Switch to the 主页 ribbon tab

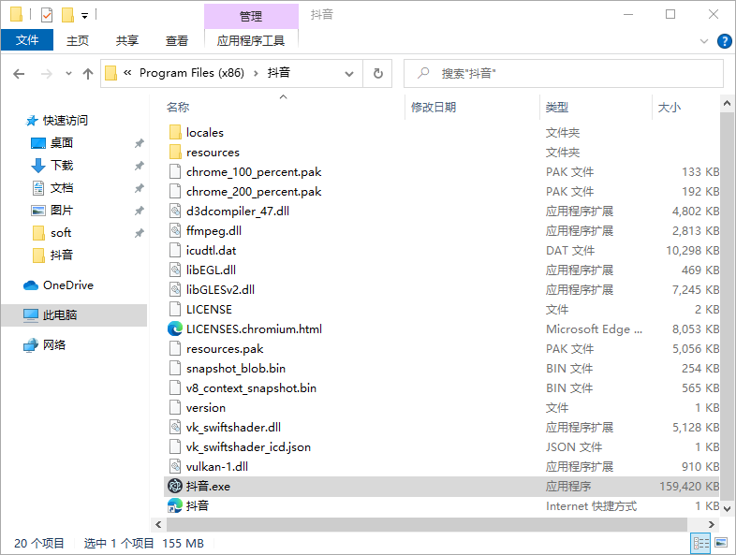pyautogui.click(x=78, y=41)
